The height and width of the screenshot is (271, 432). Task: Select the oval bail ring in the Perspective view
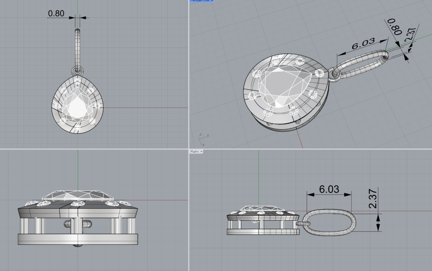click(360, 65)
